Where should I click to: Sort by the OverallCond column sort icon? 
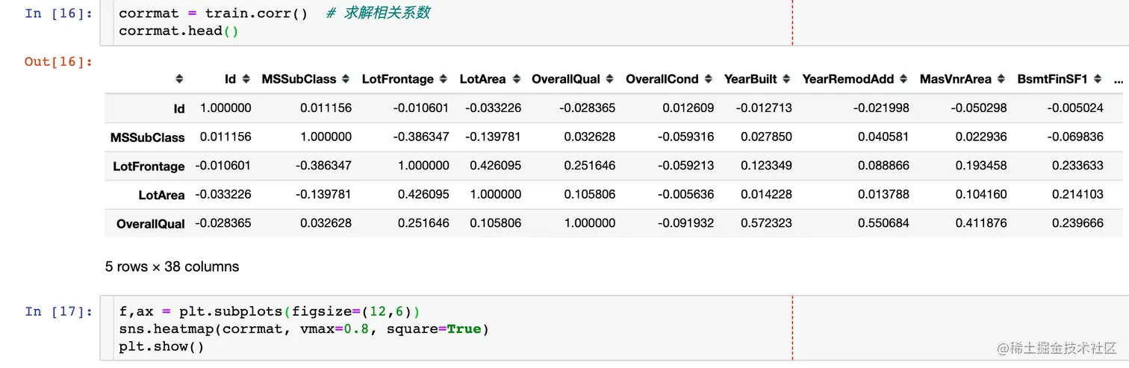click(709, 79)
